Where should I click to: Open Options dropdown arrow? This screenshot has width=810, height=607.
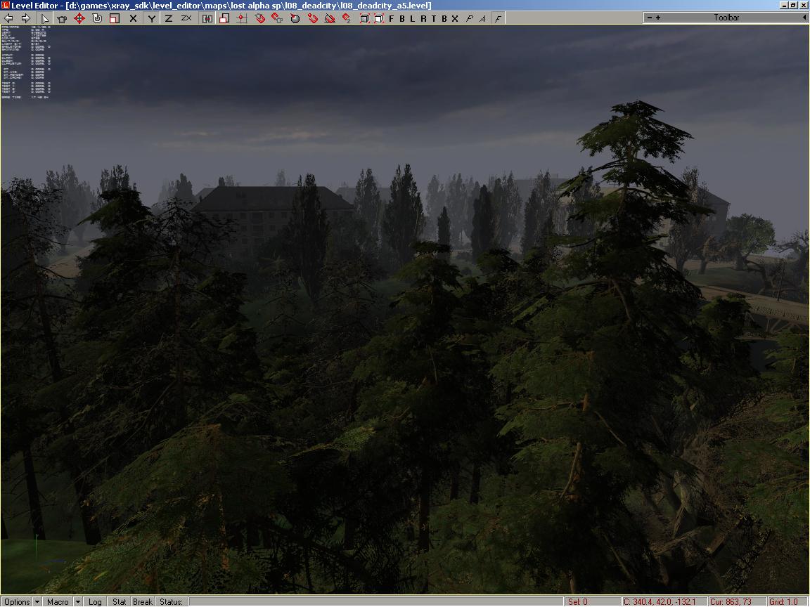coord(37,602)
